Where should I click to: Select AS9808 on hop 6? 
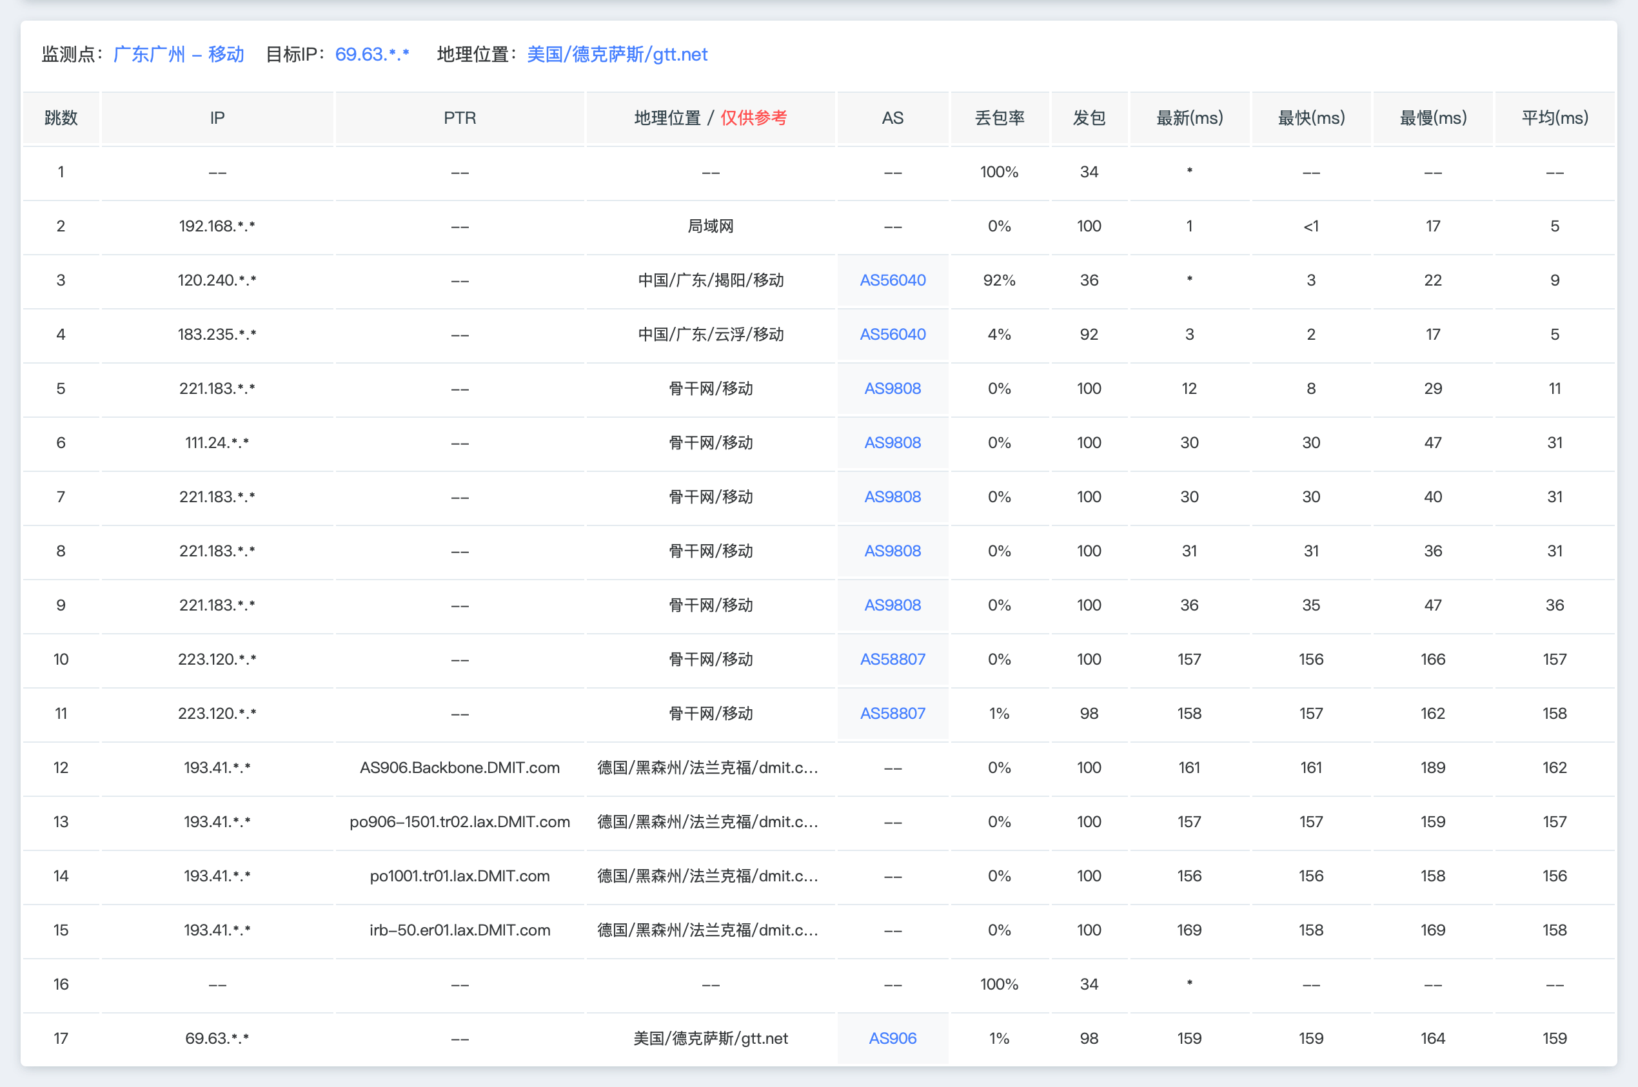[893, 442]
